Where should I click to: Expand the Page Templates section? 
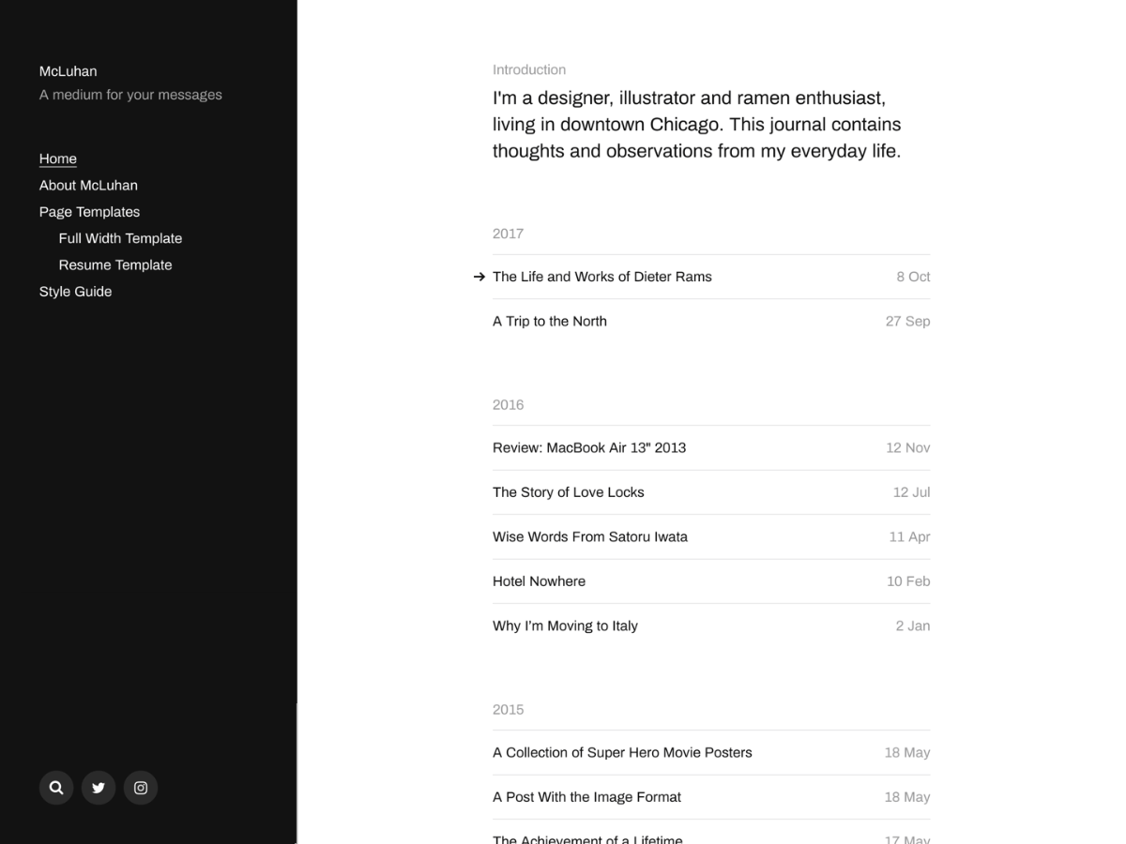click(89, 211)
